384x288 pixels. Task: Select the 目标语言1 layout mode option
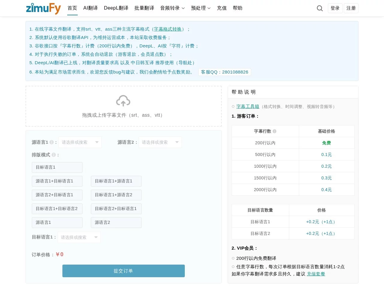[57, 167]
